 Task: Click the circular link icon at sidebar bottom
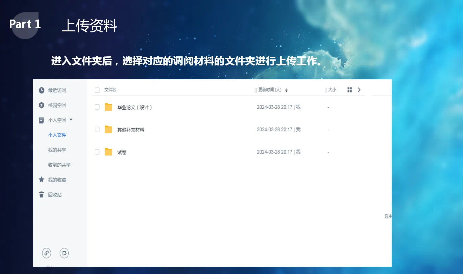[x=46, y=253]
